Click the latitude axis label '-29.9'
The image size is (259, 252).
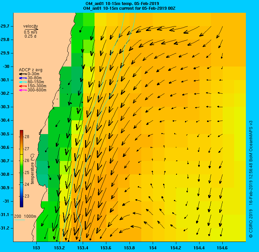click(x=4, y=53)
